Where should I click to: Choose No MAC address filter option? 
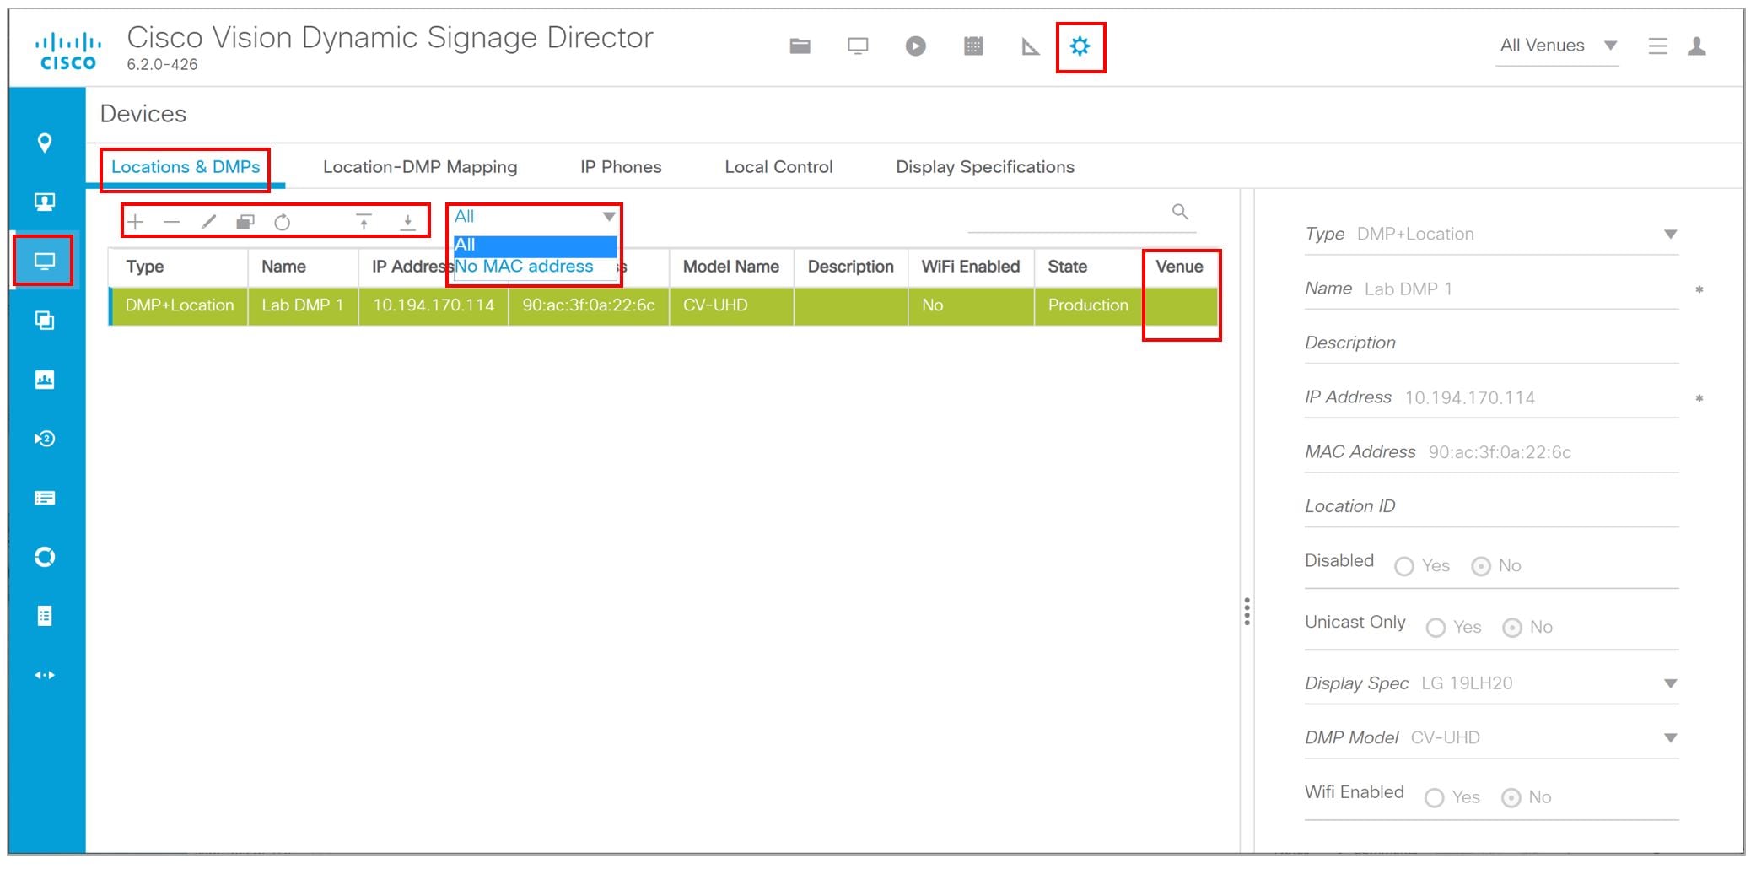pos(536,267)
